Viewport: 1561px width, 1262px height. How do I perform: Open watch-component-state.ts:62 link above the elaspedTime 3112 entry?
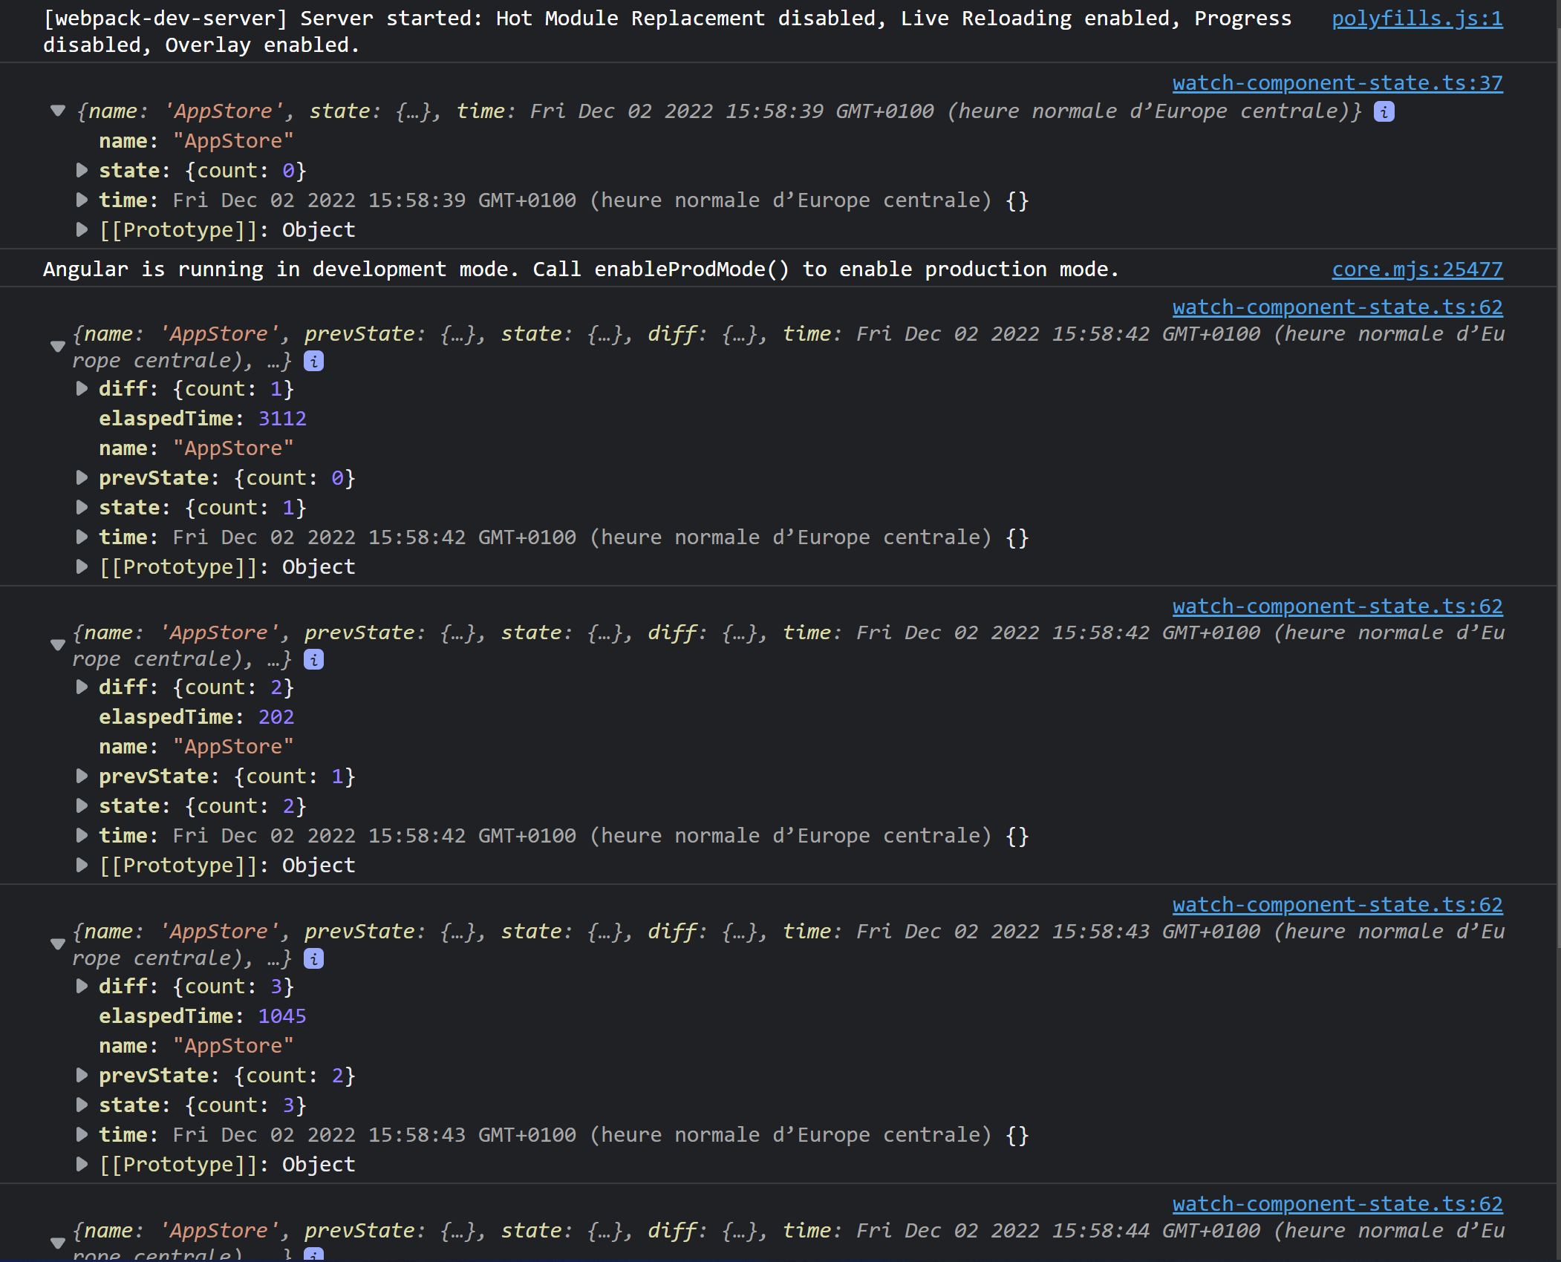pos(1337,307)
